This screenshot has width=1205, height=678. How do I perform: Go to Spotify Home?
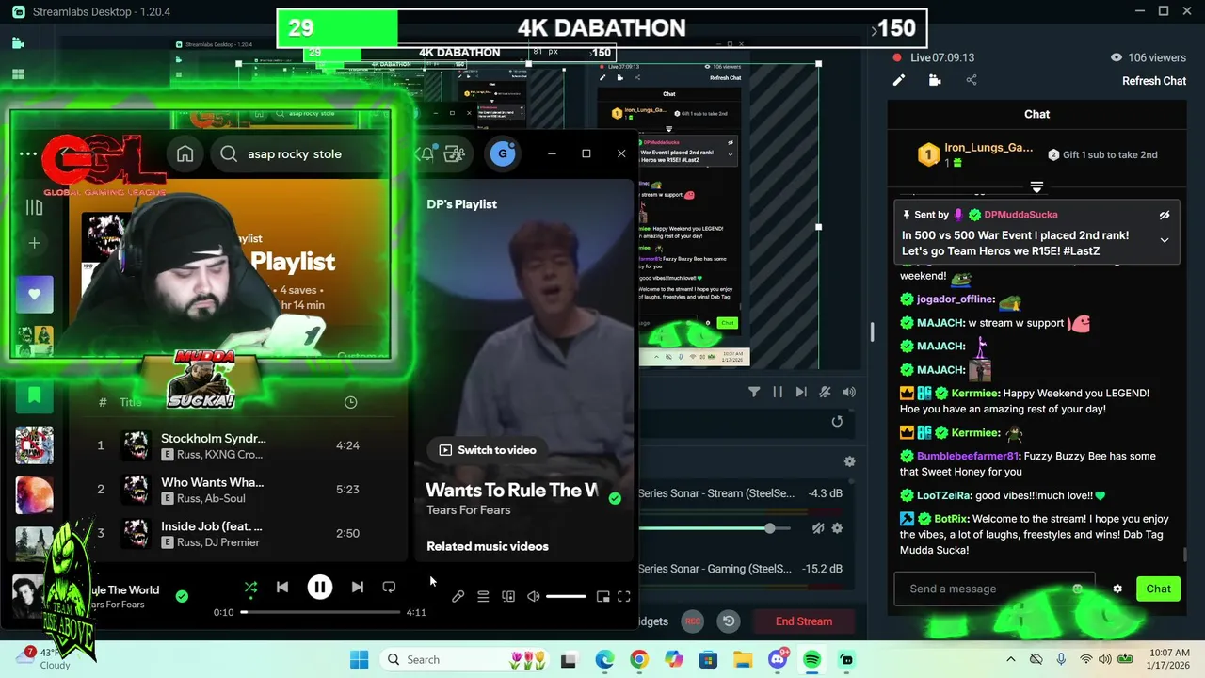[185, 154]
